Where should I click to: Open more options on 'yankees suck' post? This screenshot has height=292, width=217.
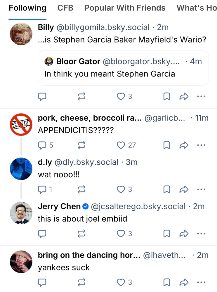201,282
